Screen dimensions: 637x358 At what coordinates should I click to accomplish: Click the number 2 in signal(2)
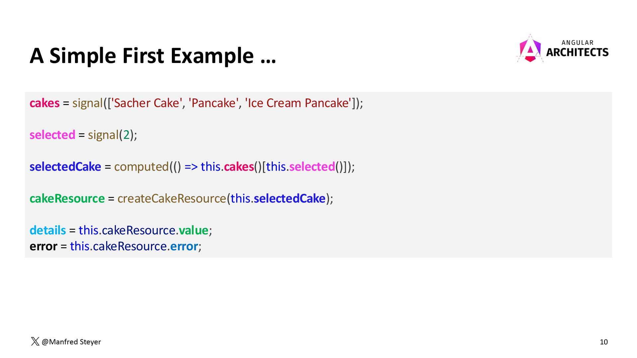126,135
